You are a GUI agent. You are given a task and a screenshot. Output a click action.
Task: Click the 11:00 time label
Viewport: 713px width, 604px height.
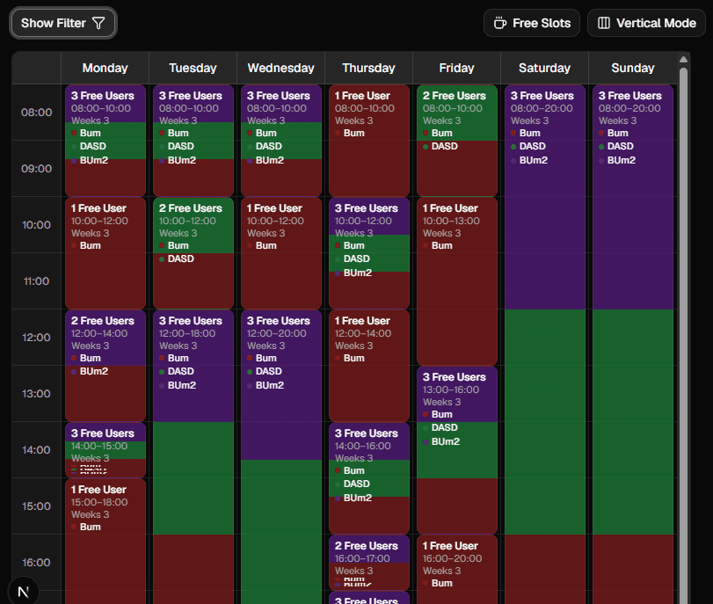(36, 281)
